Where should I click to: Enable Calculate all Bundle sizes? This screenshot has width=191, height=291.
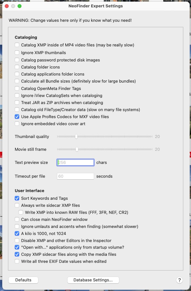(x=17, y=81)
